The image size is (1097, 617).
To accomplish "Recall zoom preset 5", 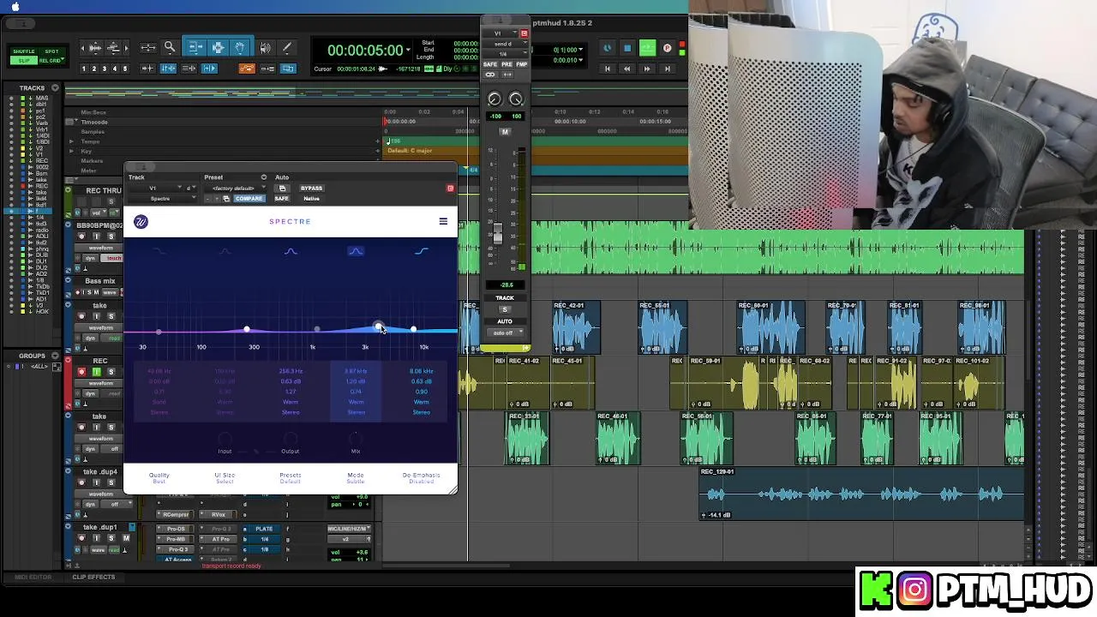I will pyautogui.click(x=125, y=69).
